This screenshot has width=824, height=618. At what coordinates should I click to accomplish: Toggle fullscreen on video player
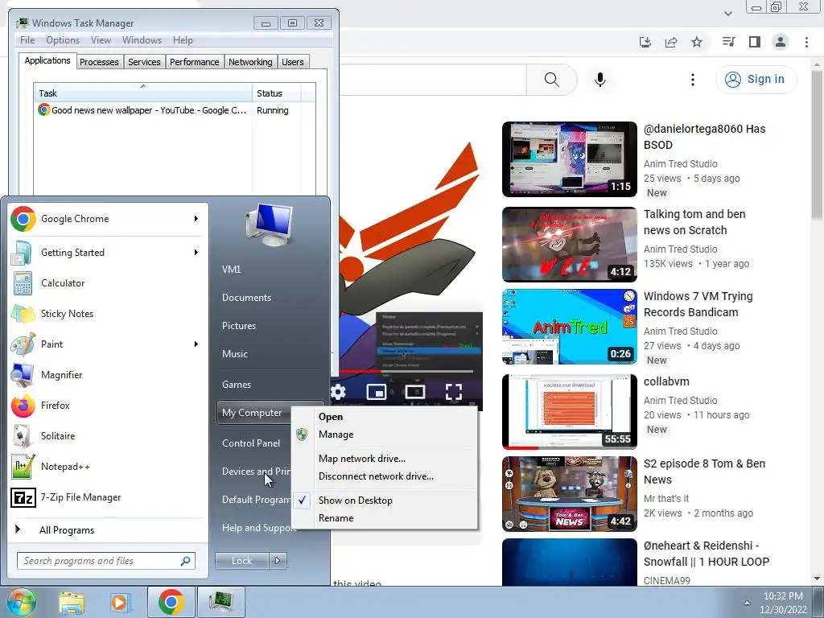454,392
